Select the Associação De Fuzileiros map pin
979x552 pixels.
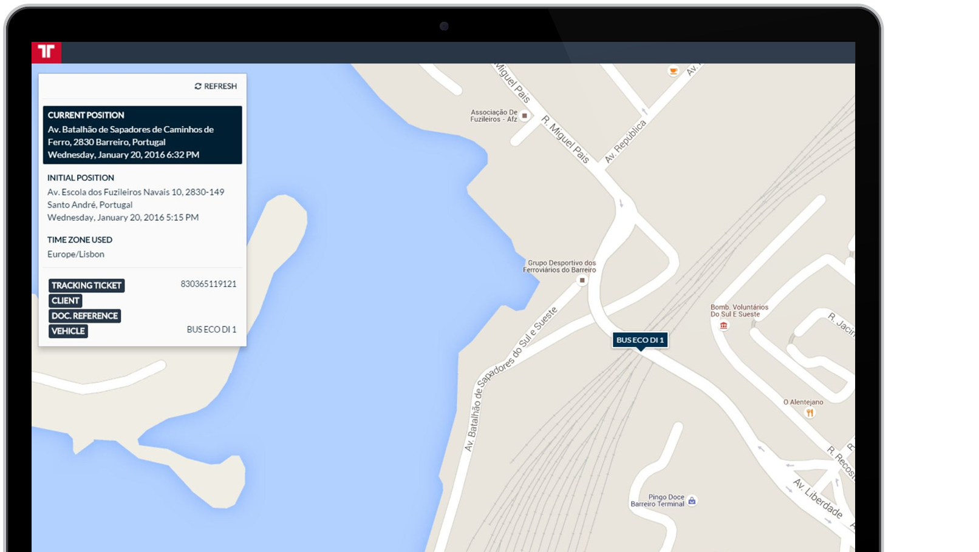point(525,115)
